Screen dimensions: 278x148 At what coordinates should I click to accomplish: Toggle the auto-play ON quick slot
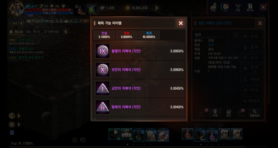click(114, 134)
